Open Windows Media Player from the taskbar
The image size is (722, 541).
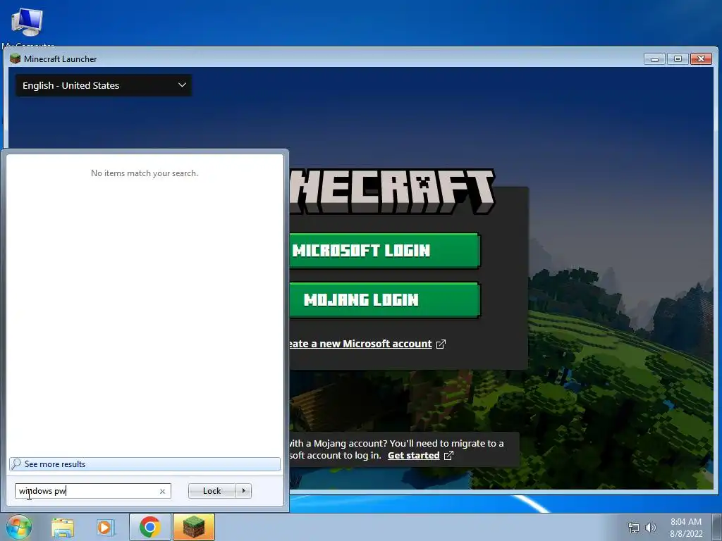(x=106, y=528)
